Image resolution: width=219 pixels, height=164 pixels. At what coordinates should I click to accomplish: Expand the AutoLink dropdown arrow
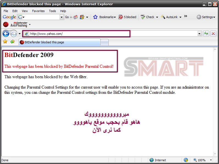click(x=180, y=17)
